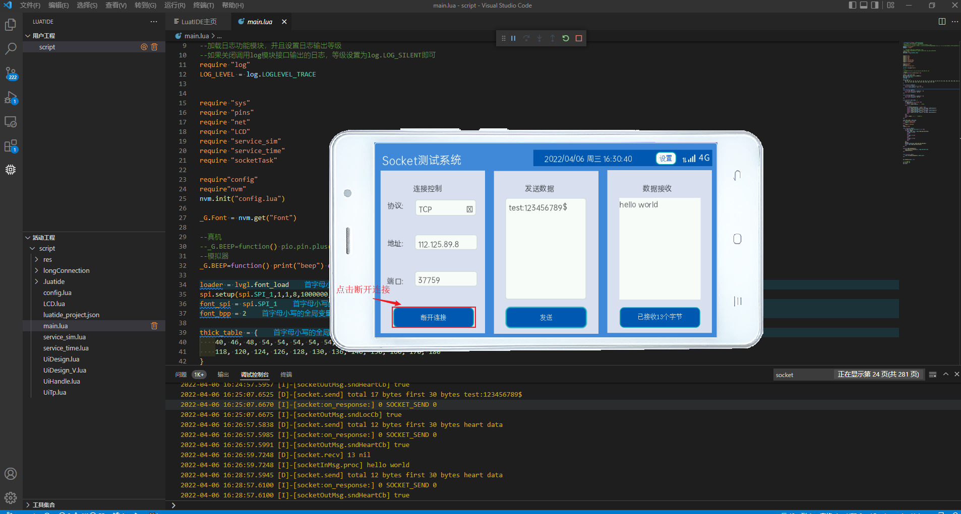Click the code minimap on editor right

[930, 103]
